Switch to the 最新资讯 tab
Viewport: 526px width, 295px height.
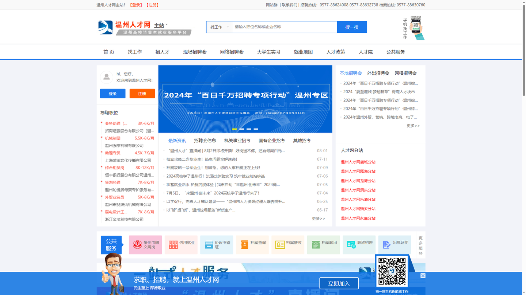(177, 141)
